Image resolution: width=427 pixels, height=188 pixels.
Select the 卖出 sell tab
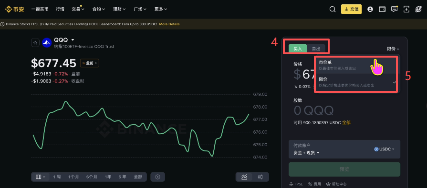[x=316, y=49]
